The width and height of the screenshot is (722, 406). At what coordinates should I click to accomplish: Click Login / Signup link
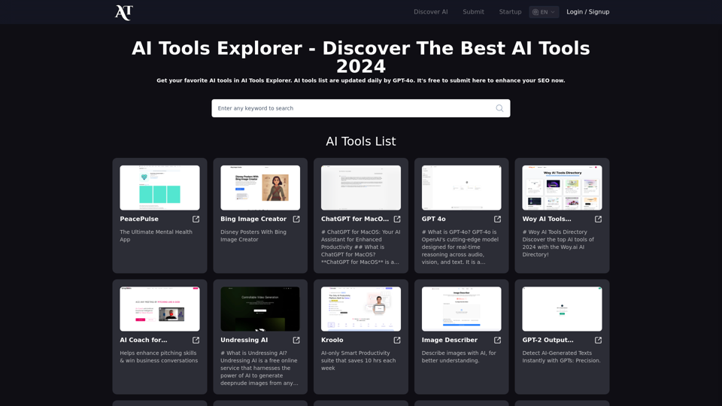click(x=587, y=12)
